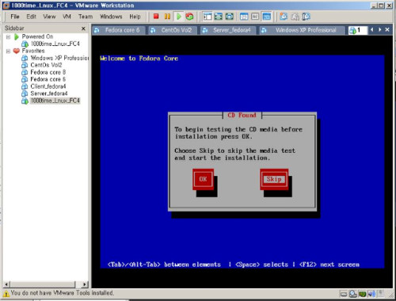
Task: Open the File menu
Action: point(15,17)
